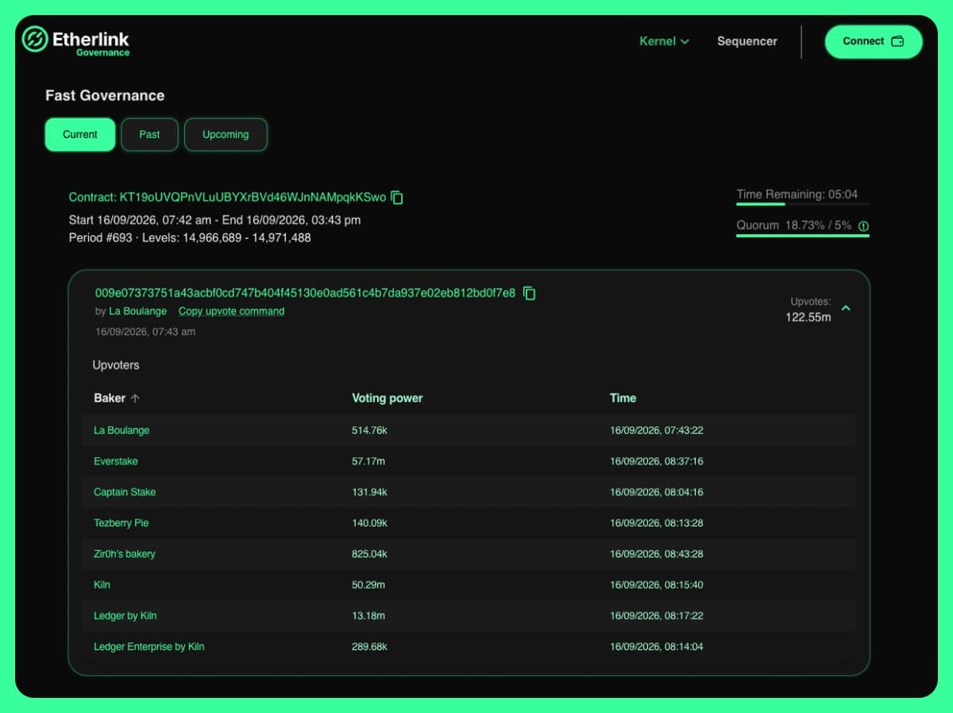Screen dimensions: 953x713
Task: Click the quorum info icon
Action: point(864,226)
